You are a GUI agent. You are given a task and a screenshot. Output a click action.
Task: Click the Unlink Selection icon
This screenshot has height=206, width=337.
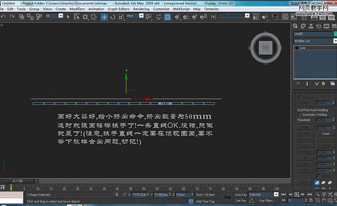coord(30,17)
